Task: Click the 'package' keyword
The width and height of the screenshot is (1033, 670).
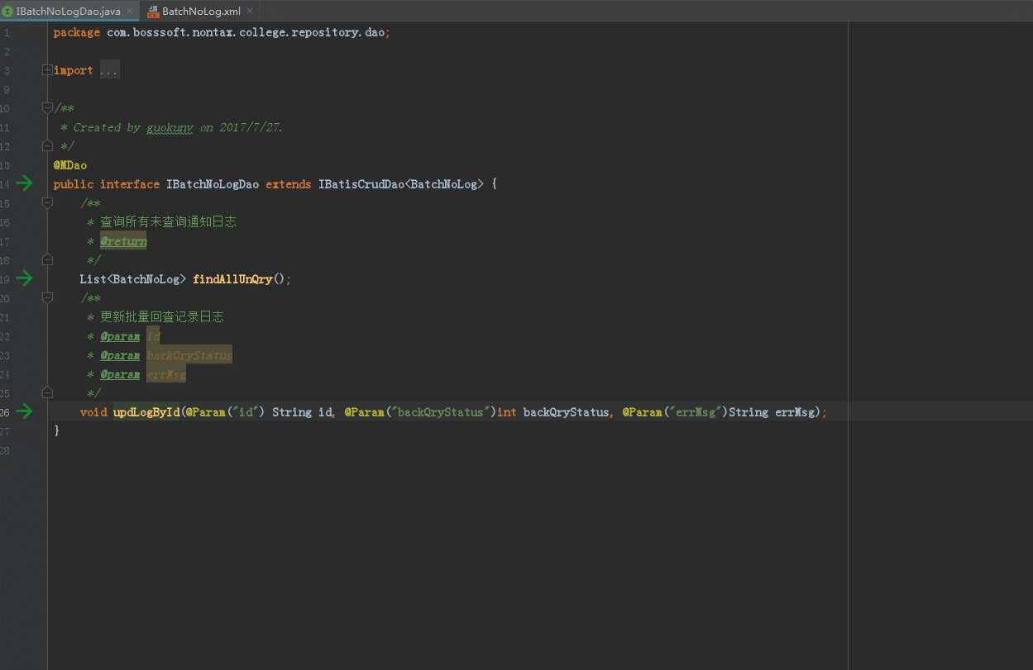Action: coord(77,32)
